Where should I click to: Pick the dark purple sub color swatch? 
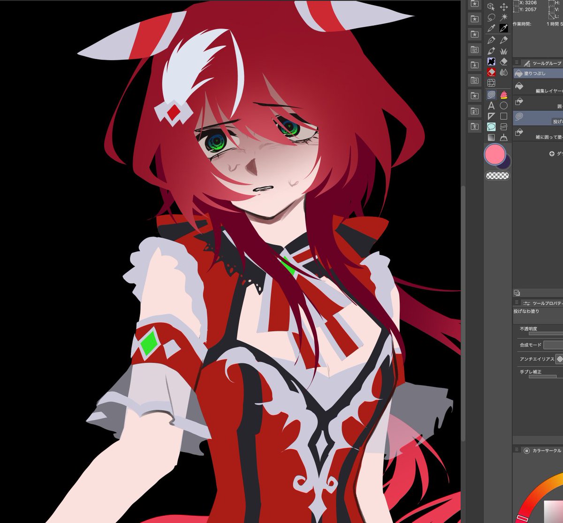coord(506,163)
